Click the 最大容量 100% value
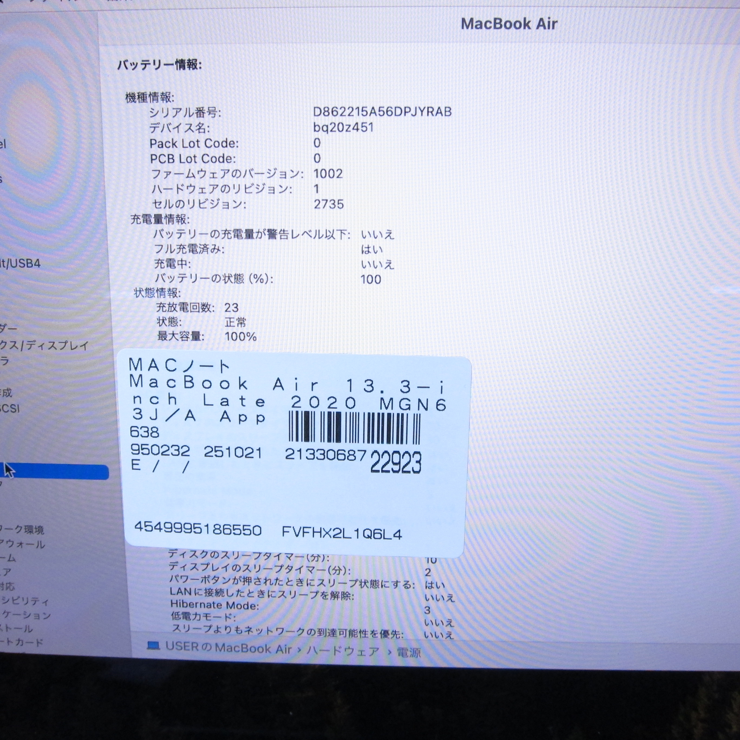 coord(240,337)
